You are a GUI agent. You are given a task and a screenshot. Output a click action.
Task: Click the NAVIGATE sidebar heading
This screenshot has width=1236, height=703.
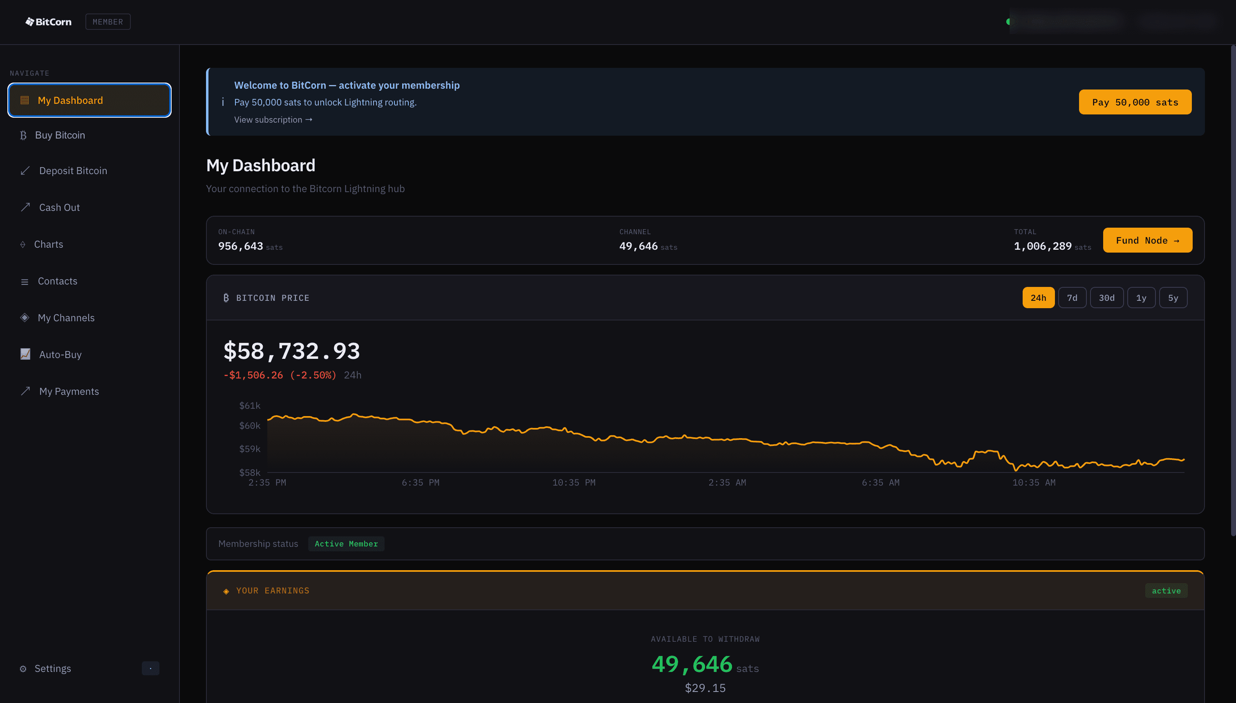coord(29,74)
